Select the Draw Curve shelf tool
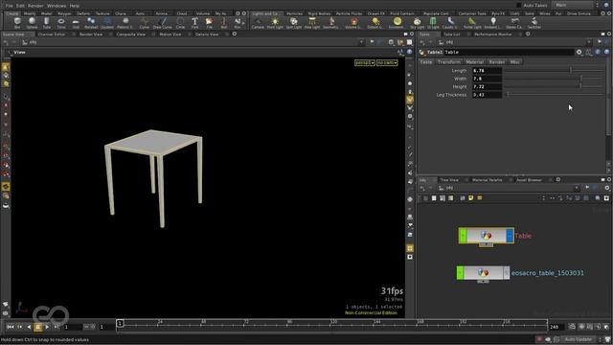Screen dimensions: 613x345 [162, 23]
